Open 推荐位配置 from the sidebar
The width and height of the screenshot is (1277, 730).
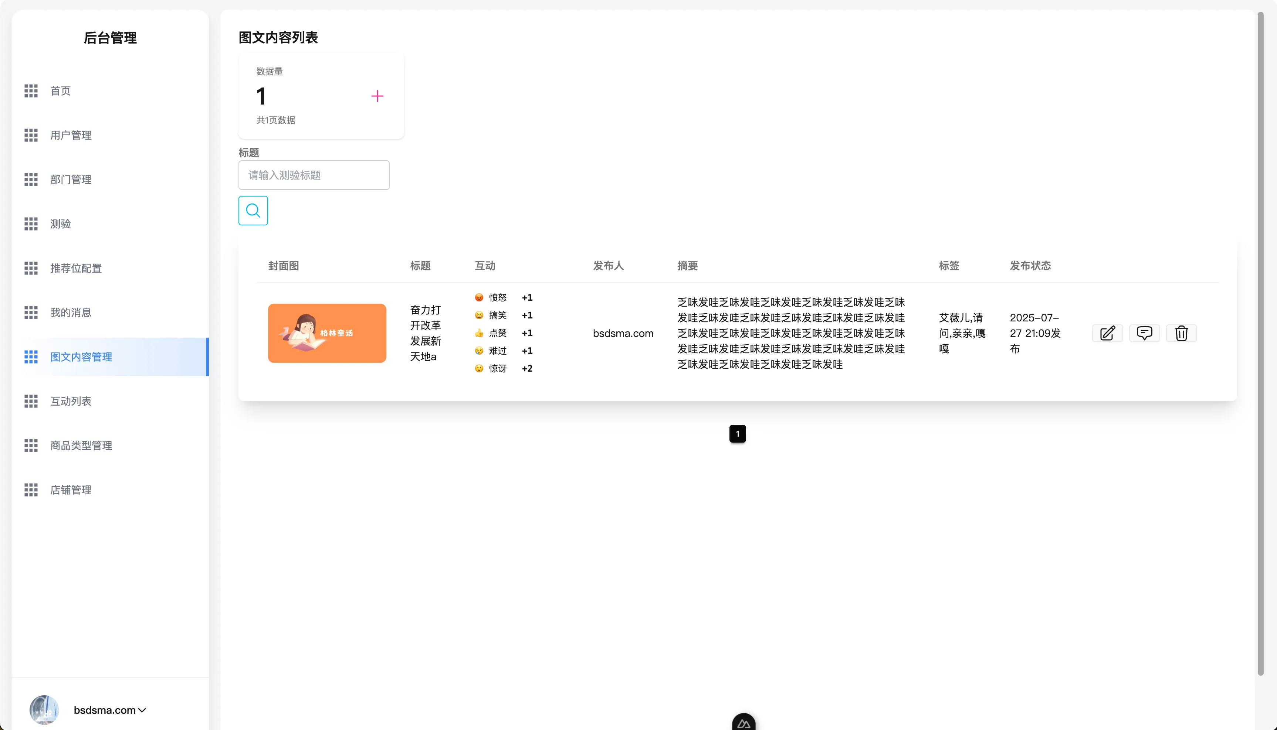76,268
